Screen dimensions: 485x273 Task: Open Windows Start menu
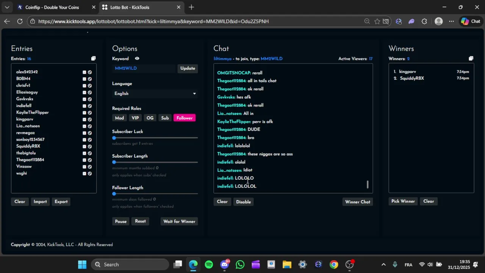tap(82, 265)
